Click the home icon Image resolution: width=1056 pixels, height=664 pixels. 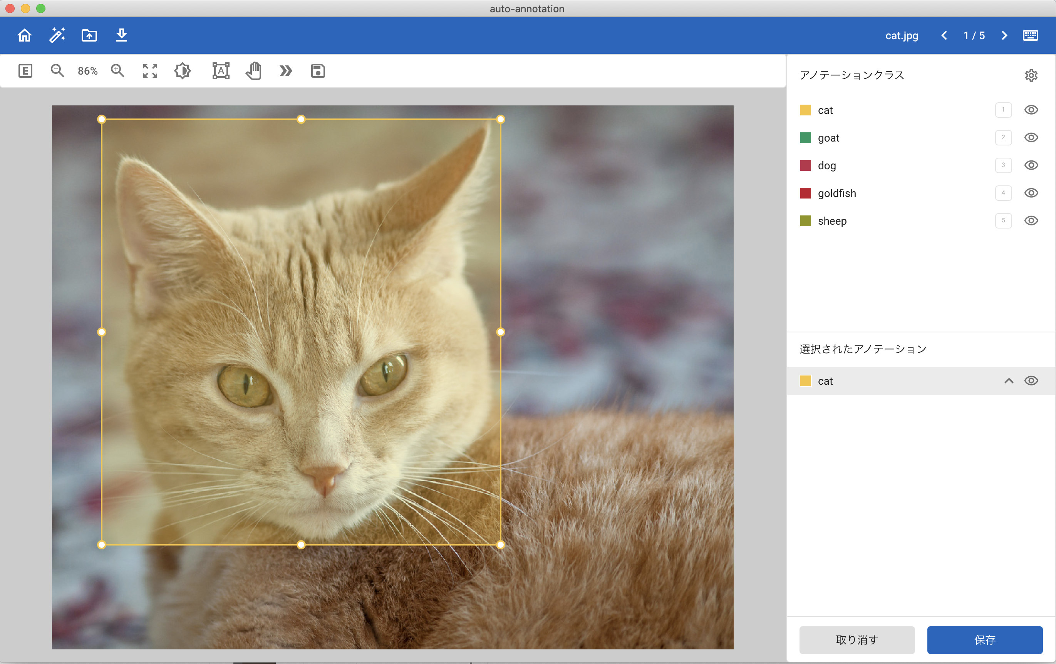[25, 35]
